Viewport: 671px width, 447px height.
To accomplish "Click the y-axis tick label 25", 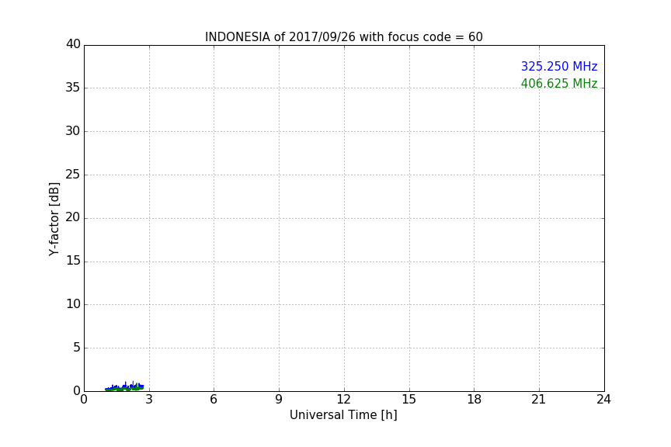I will coord(73,174).
